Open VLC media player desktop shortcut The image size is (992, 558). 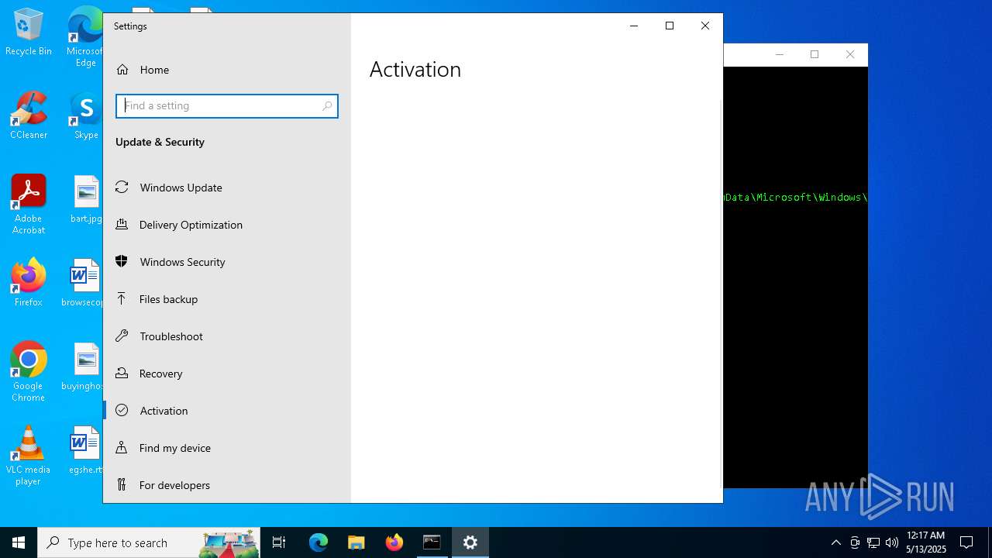click(x=29, y=456)
